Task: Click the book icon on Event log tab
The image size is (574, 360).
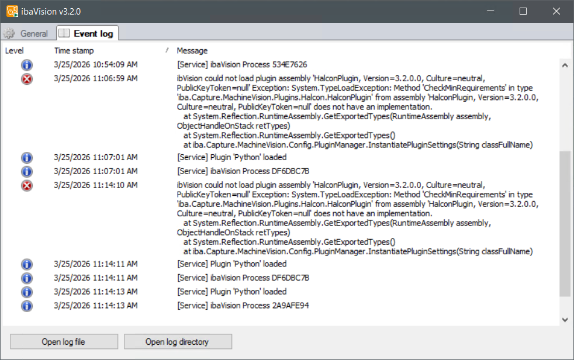Action: pyautogui.click(x=64, y=33)
